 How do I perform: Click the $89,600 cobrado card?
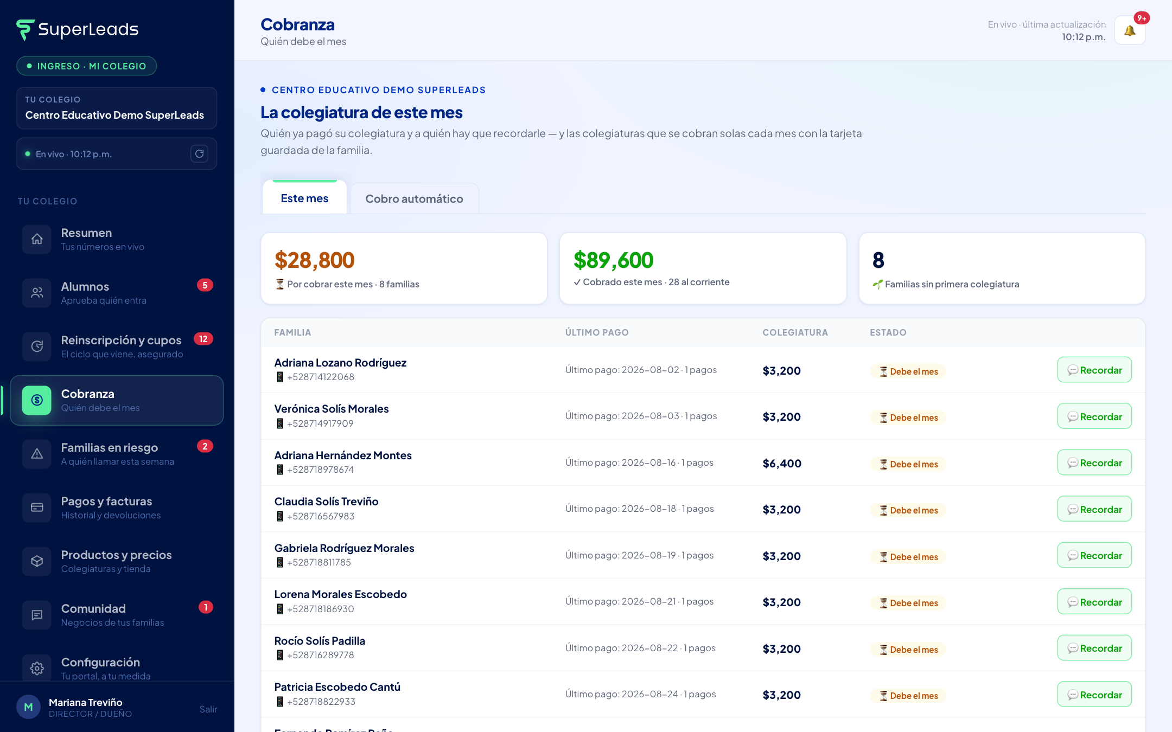point(703,268)
